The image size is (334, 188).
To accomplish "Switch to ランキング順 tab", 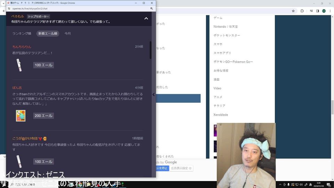I will point(22,33).
